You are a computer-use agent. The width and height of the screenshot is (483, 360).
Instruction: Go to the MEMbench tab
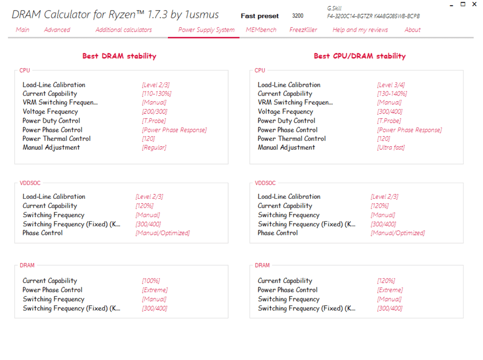(x=261, y=30)
